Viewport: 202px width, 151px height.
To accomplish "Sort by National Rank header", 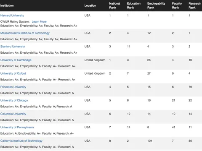I will tap(114, 5).
